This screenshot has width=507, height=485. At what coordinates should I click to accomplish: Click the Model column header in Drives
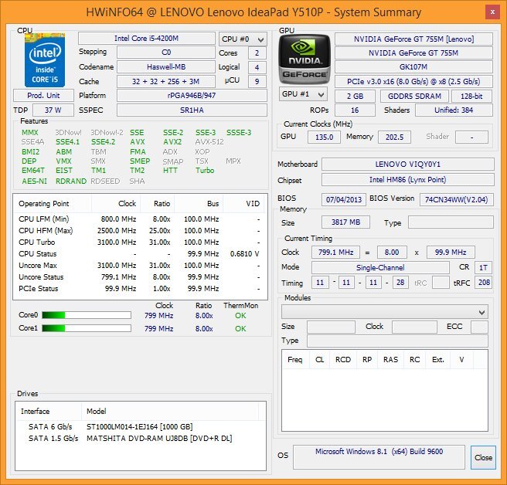[170, 412]
